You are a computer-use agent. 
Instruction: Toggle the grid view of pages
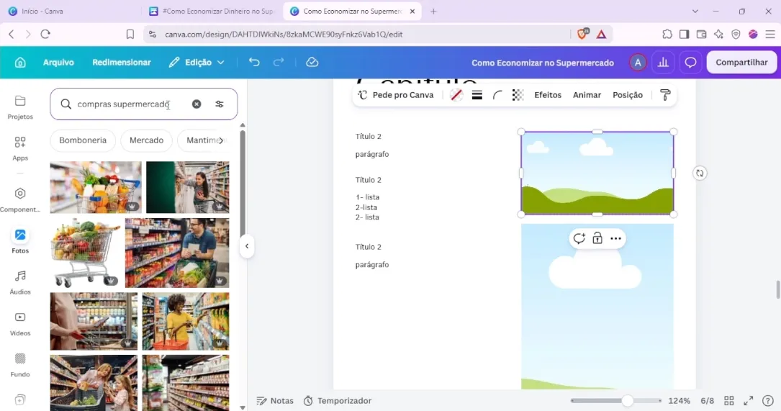pyautogui.click(x=729, y=400)
